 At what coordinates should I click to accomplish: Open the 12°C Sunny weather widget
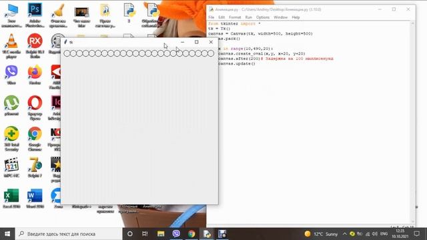(321, 234)
